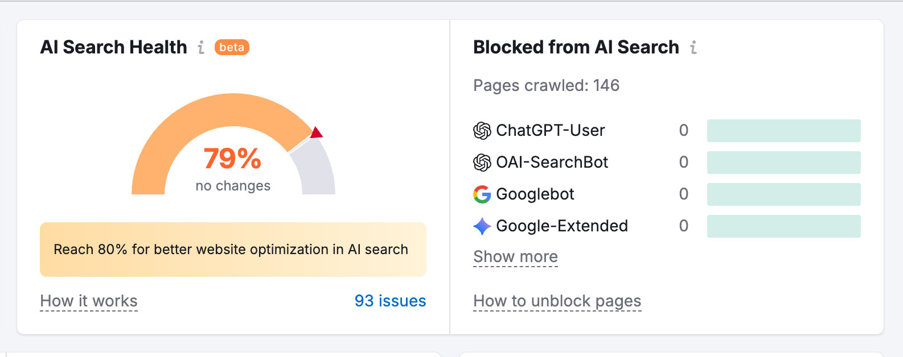Screen dimensions: 903x357
Task: Click the Pages crawled: 146 text
Action: click(x=546, y=85)
